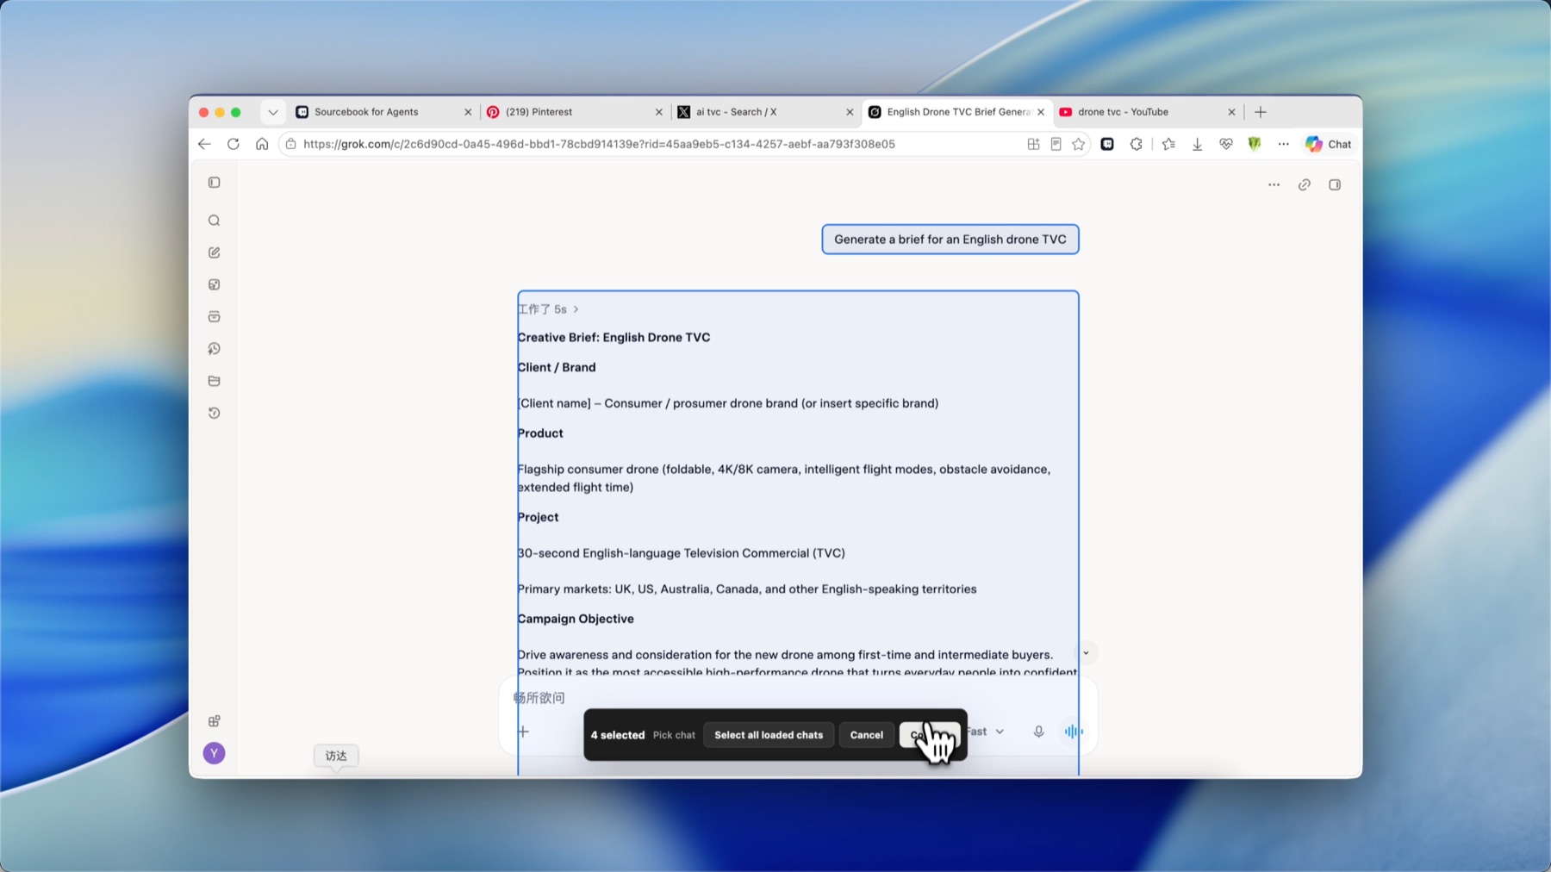Click the microphone dictation icon
This screenshot has width=1551, height=872.
[x=1038, y=732]
